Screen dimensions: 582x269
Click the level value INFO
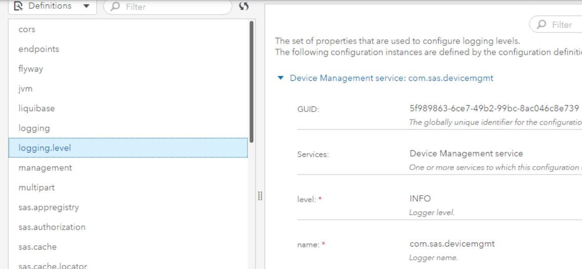[420, 199]
